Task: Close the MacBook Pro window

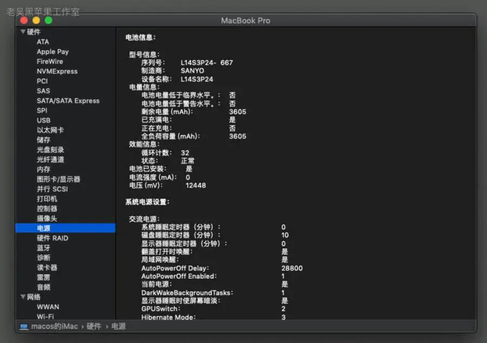Action: (24, 21)
